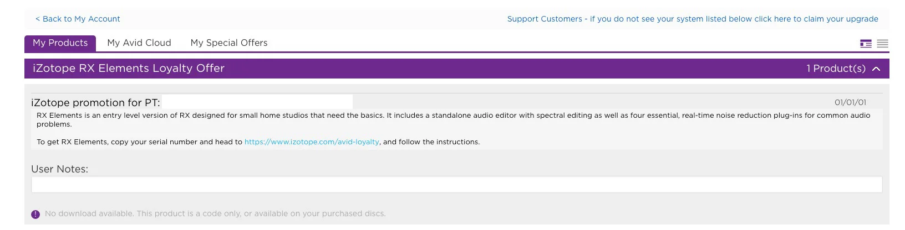Open the My Special Offers tab
905x230 pixels.
pyautogui.click(x=229, y=43)
